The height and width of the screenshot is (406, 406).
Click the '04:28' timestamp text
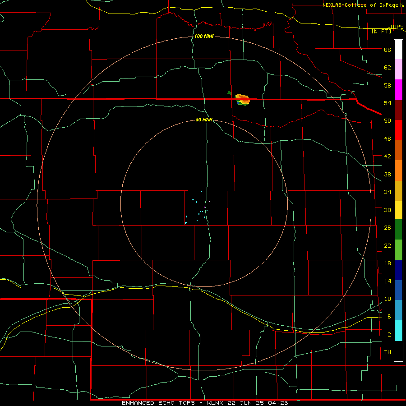[279, 403]
